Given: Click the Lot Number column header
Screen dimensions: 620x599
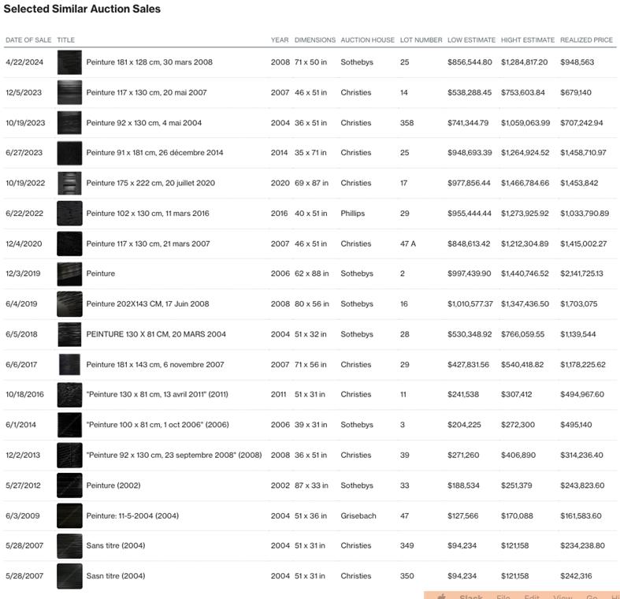Looking at the screenshot, I should (x=421, y=40).
